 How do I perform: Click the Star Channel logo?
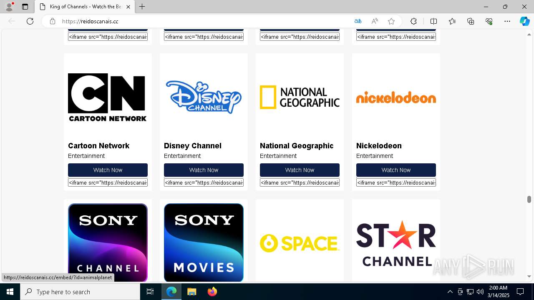pos(396,243)
